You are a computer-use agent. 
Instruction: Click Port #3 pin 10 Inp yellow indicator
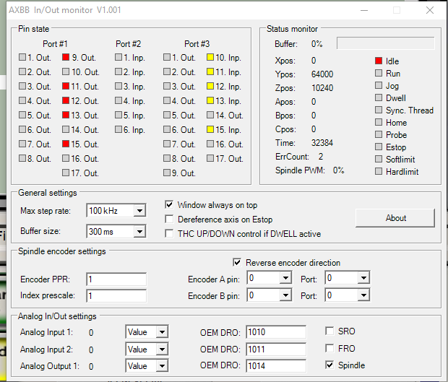210,57
